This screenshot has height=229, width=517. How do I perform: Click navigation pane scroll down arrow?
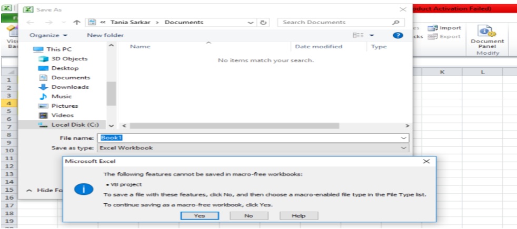pyautogui.click(x=112, y=126)
